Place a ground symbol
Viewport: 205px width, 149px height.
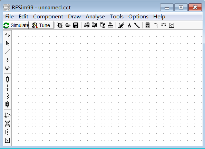(8, 60)
